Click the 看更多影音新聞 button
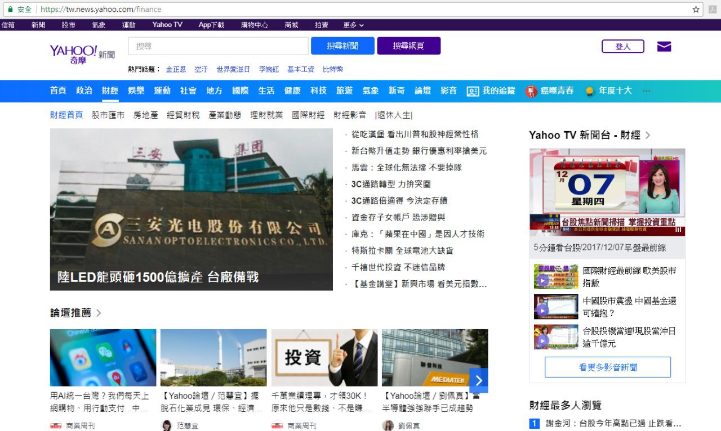The width and height of the screenshot is (721, 431). pos(608,367)
